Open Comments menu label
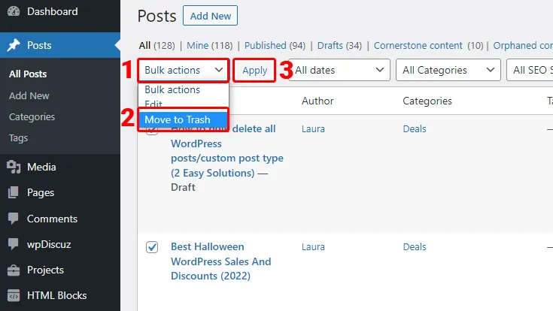This screenshot has height=311, width=553. click(52, 219)
